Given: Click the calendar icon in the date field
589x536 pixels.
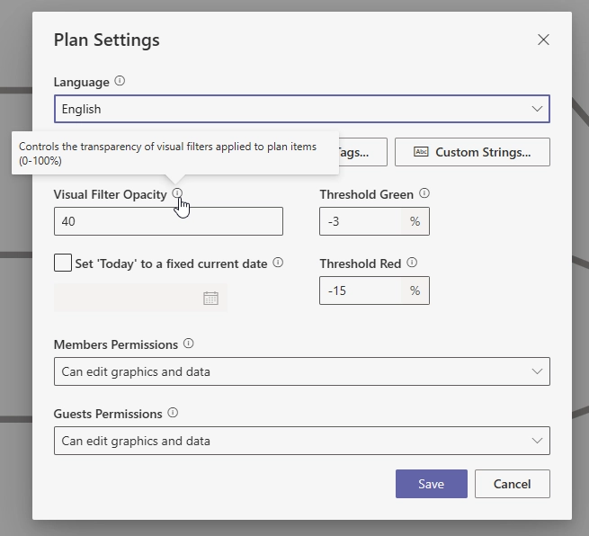Looking at the screenshot, I should pos(210,299).
